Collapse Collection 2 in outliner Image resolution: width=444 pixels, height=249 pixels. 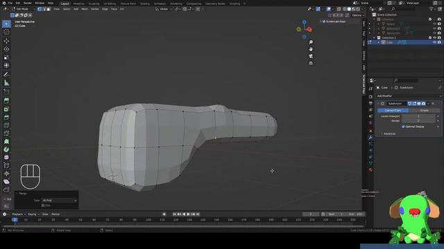(374, 37)
